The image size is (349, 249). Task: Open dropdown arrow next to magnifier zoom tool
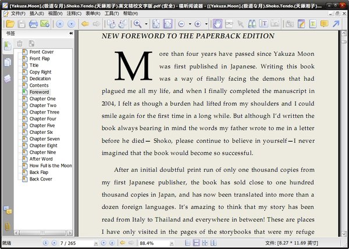pyautogui.click(x=145, y=24)
